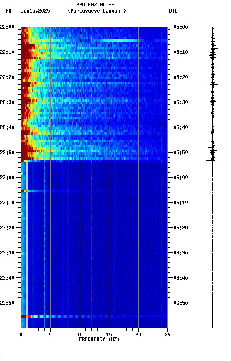
Task: Select the UTC timezone label
Action: tap(173, 11)
